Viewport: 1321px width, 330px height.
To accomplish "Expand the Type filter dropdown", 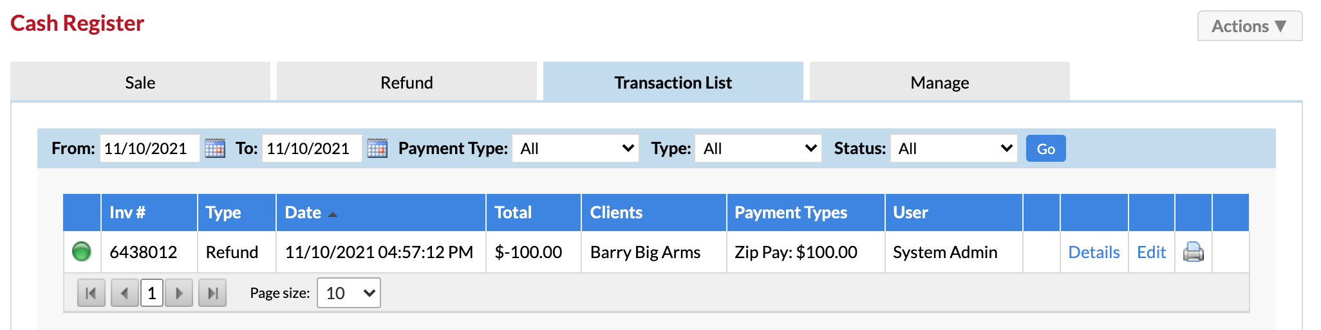I will [x=758, y=148].
